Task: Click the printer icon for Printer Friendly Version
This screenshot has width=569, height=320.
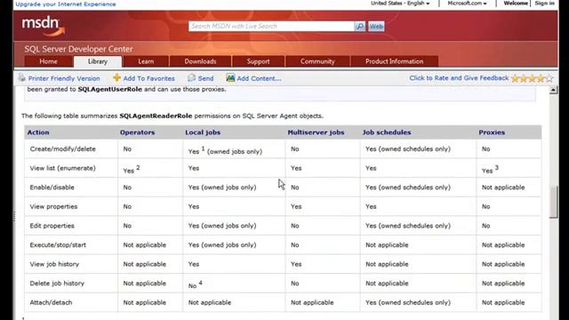Action: click(21, 77)
